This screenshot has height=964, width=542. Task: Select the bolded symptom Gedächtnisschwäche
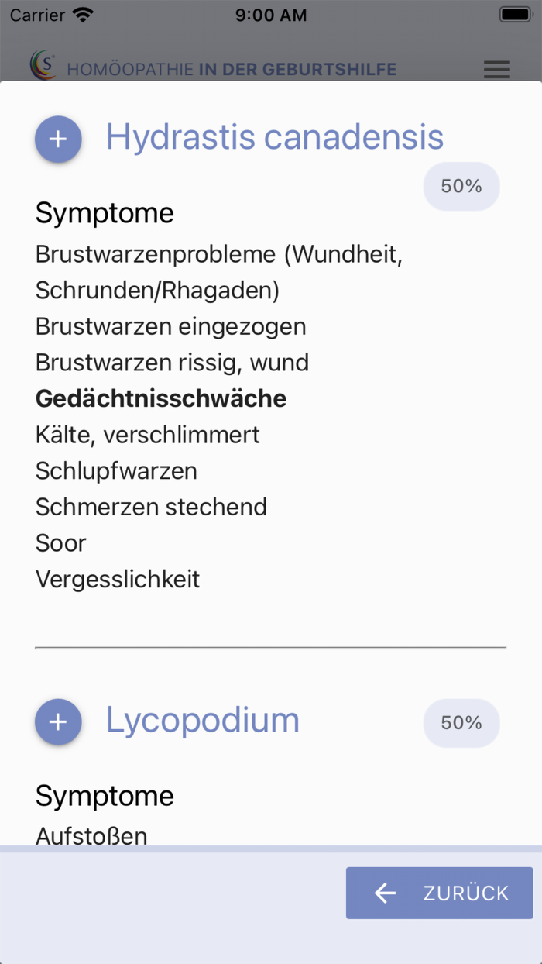pos(160,398)
